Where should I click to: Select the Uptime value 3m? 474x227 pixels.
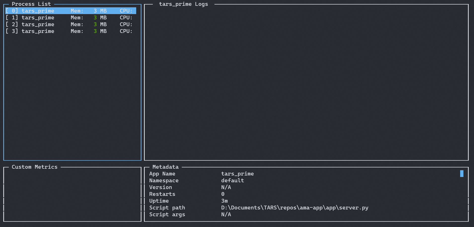224,201
